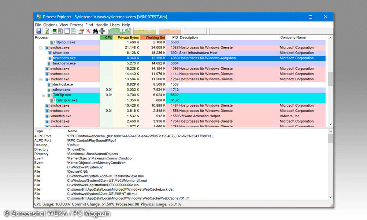Sort by the PID column header
The image size is (367, 220).
click(172, 37)
